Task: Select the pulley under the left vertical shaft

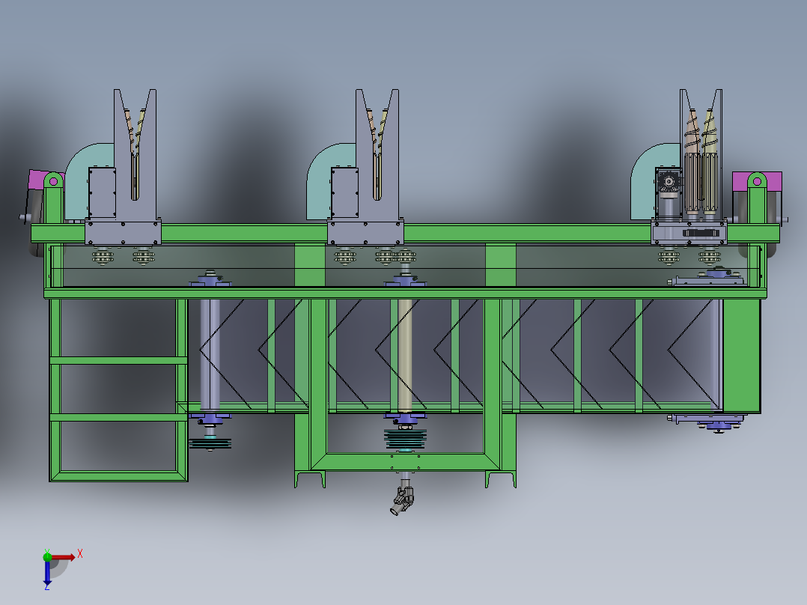Action: (x=210, y=443)
